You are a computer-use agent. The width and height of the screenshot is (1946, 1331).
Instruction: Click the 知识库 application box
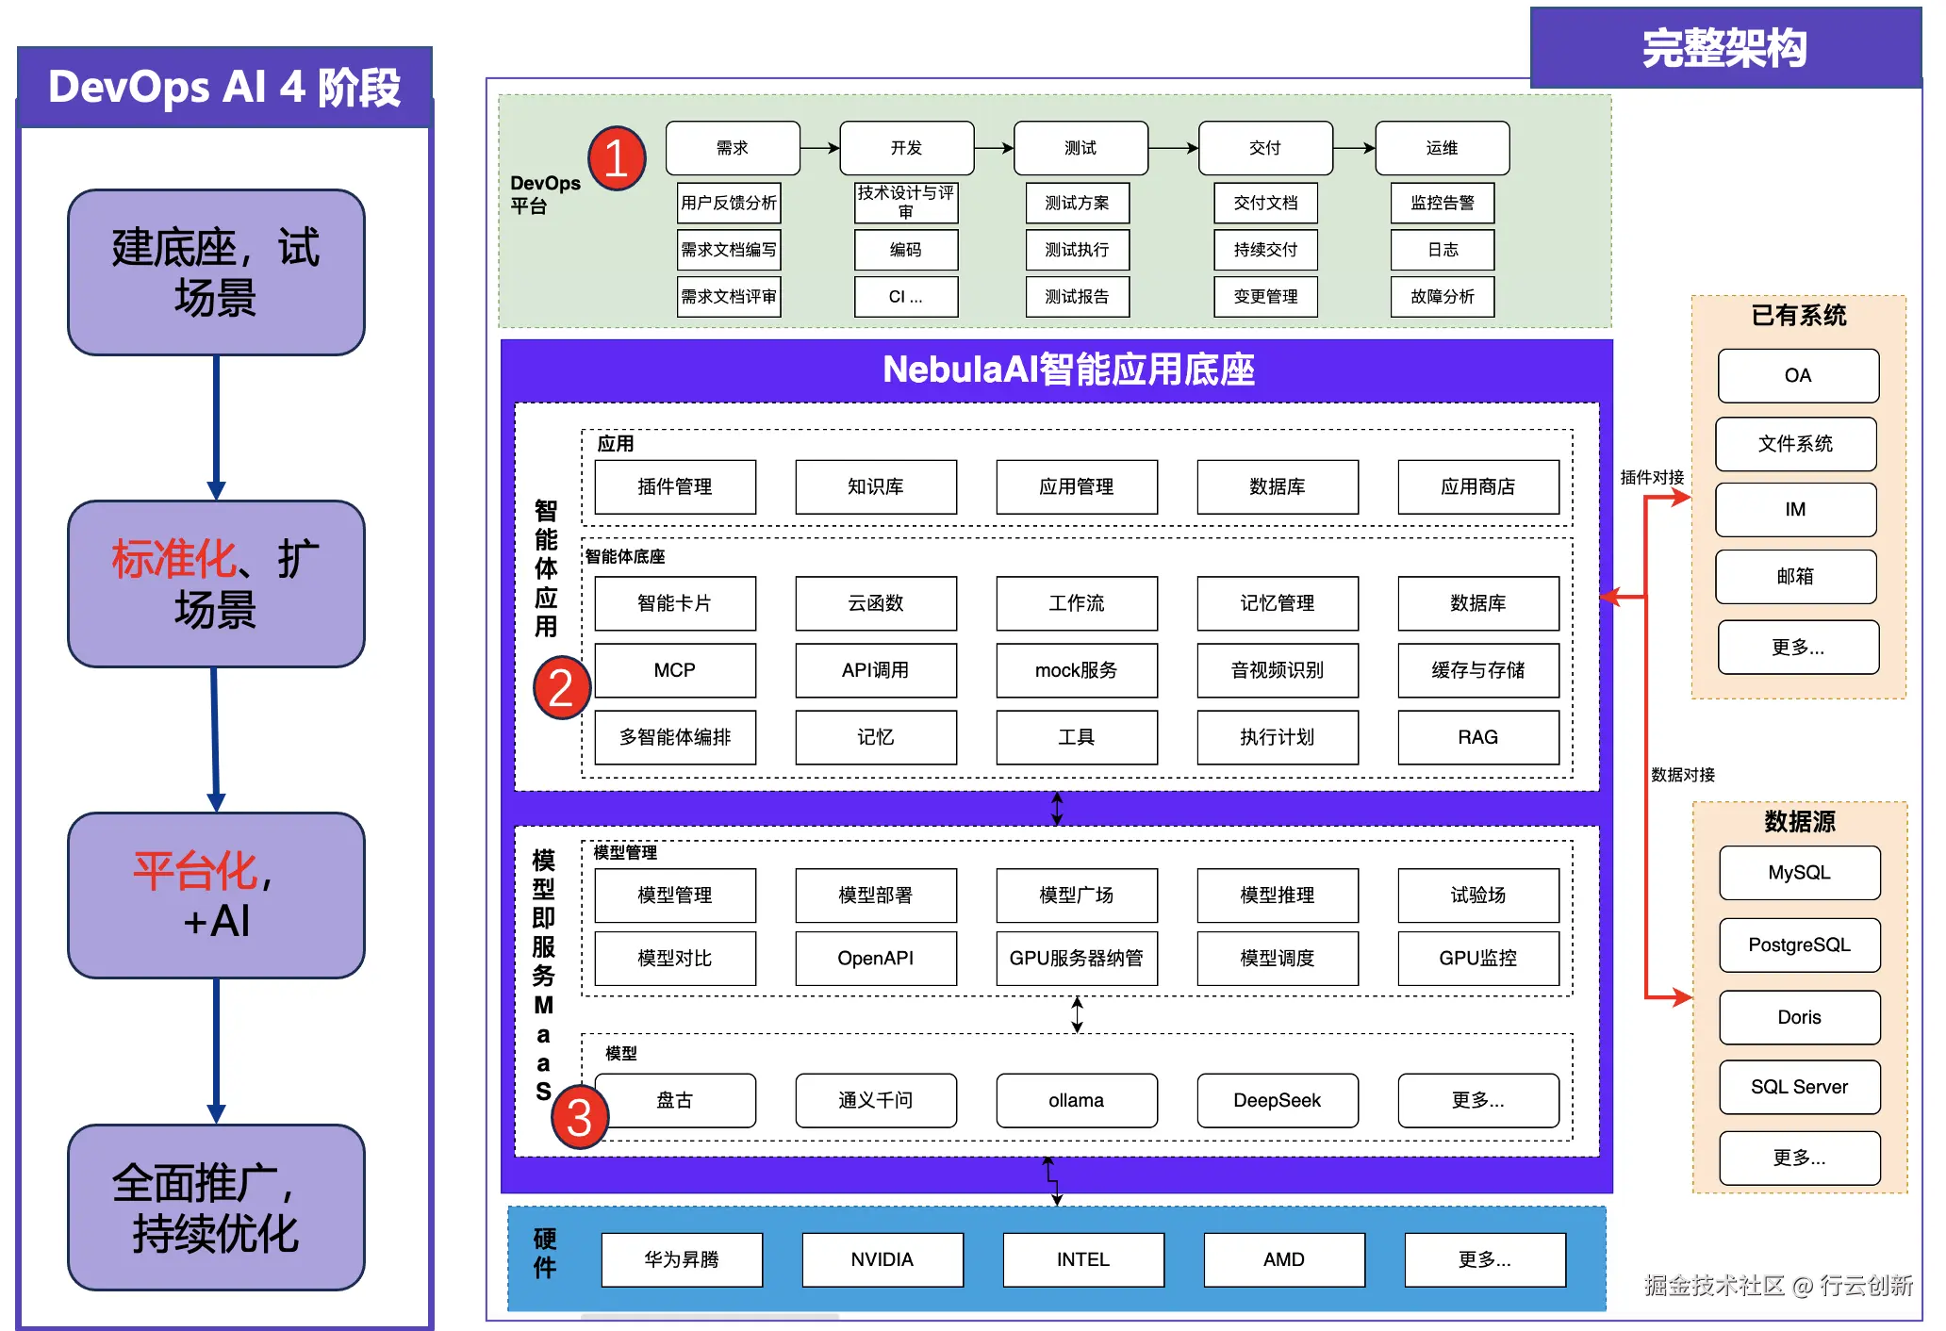875,486
